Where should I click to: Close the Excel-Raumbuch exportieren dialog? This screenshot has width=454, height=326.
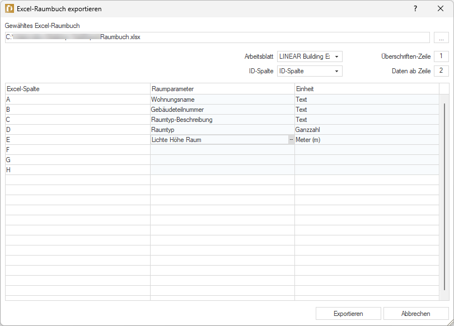441,9
